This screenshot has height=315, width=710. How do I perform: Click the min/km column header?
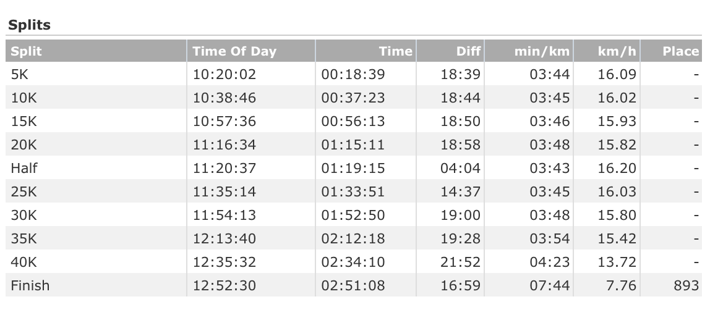pos(541,51)
